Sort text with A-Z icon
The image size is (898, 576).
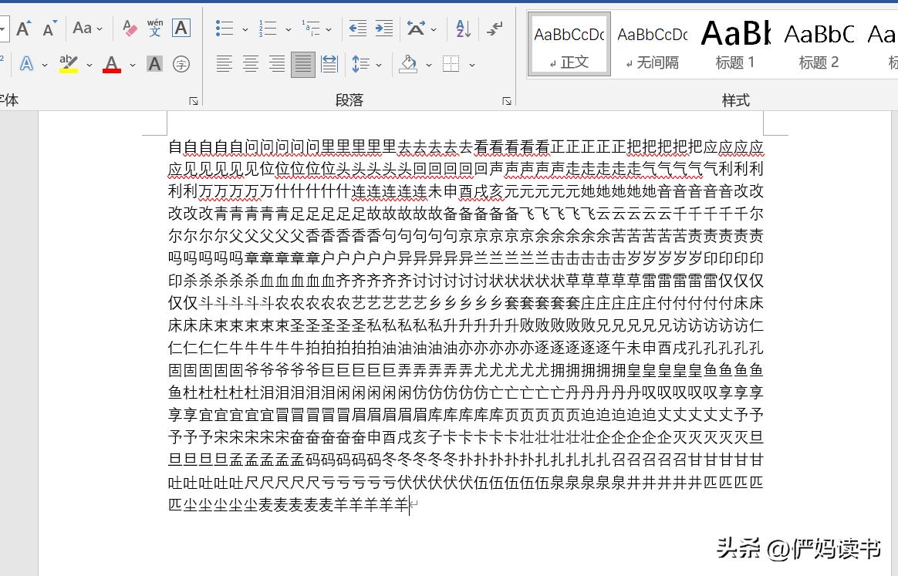(464, 28)
